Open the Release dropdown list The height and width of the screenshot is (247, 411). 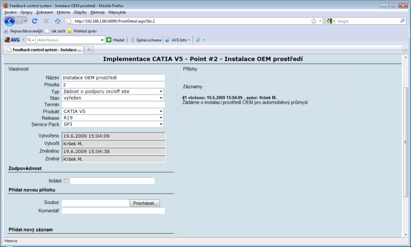click(x=113, y=118)
